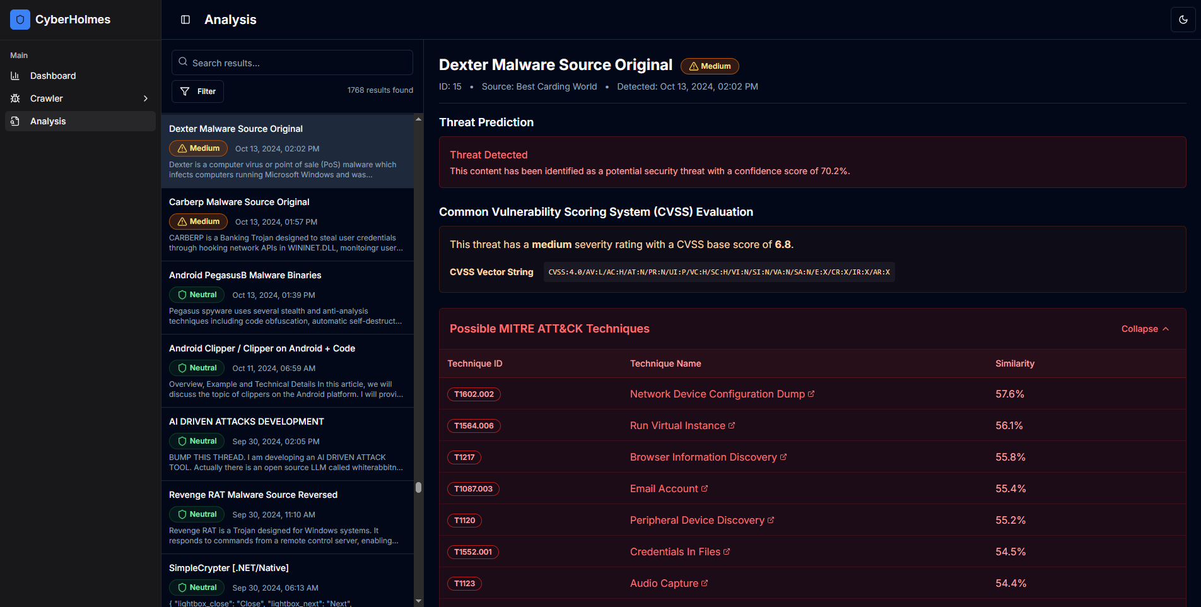Toggle the sidebar panel icon beside Analysis
Viewport: 1201px width, 607px height.
tap(185, 20)
